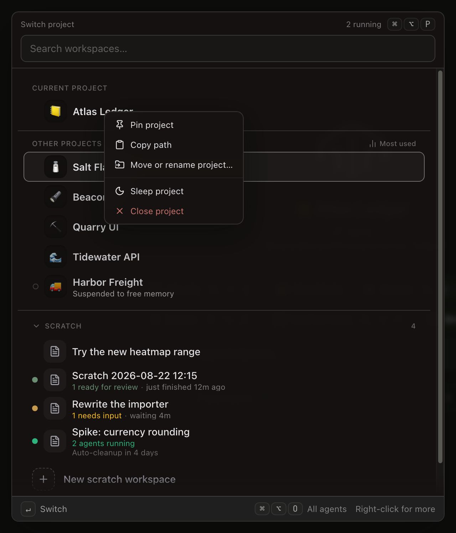Click the All agents shortcut label
The width and height of the screenshot is (456, 533).
pos(327,509)
